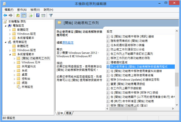Image resolution: width=181 pixels, height=122 pixels.
Task: Select 從 [開始] 功能表中移除使用者資料夾連結
Action: tap(136, 71)
